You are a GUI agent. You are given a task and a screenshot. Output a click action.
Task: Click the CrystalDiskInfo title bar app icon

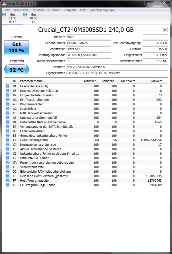[4, 3]
